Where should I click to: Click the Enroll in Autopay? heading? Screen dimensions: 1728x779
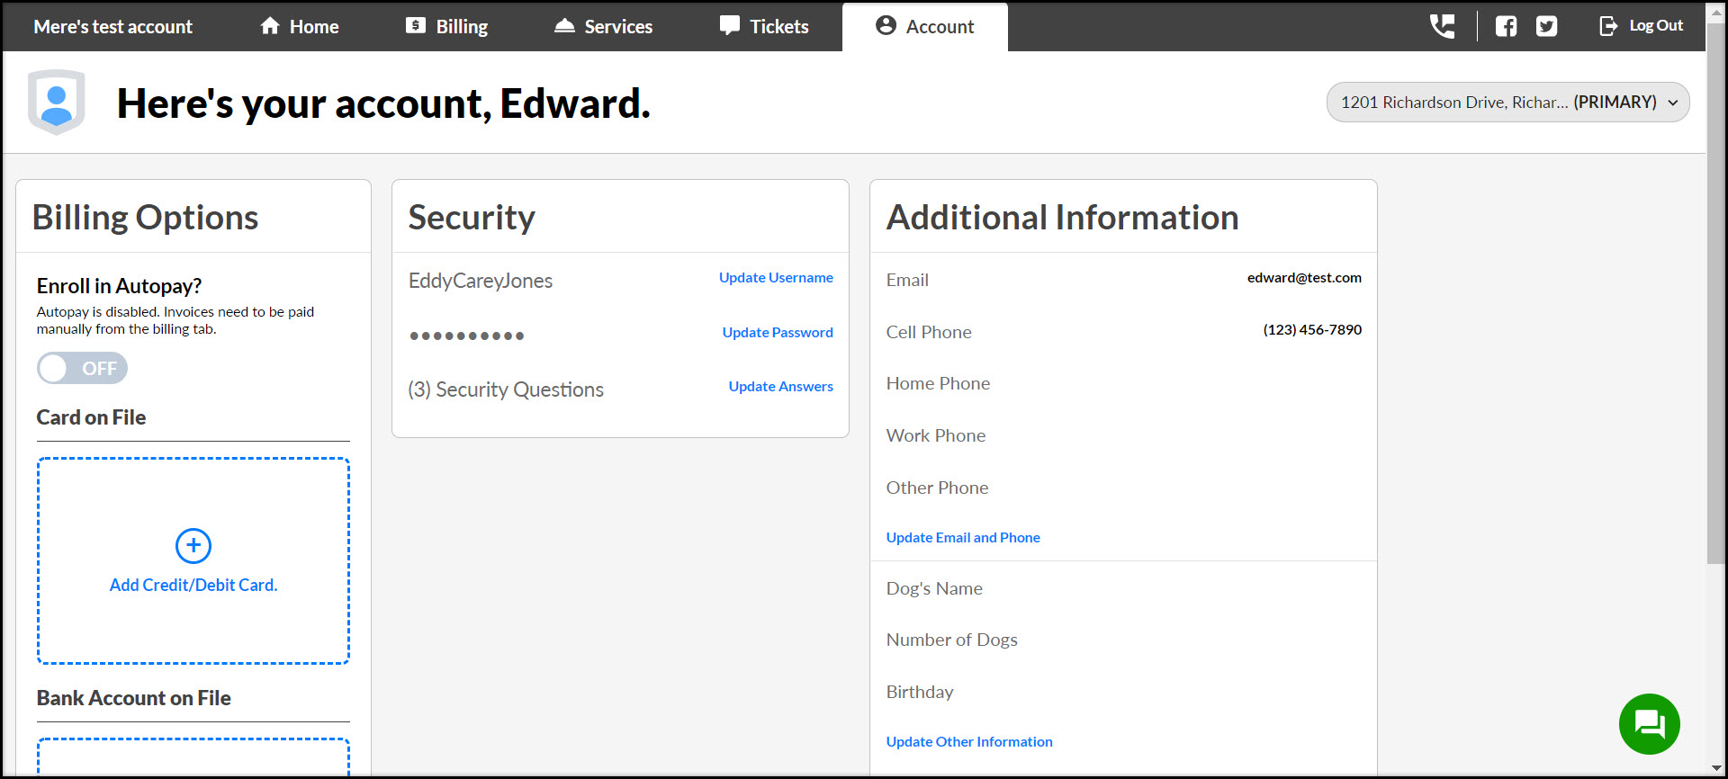[119, 287]
